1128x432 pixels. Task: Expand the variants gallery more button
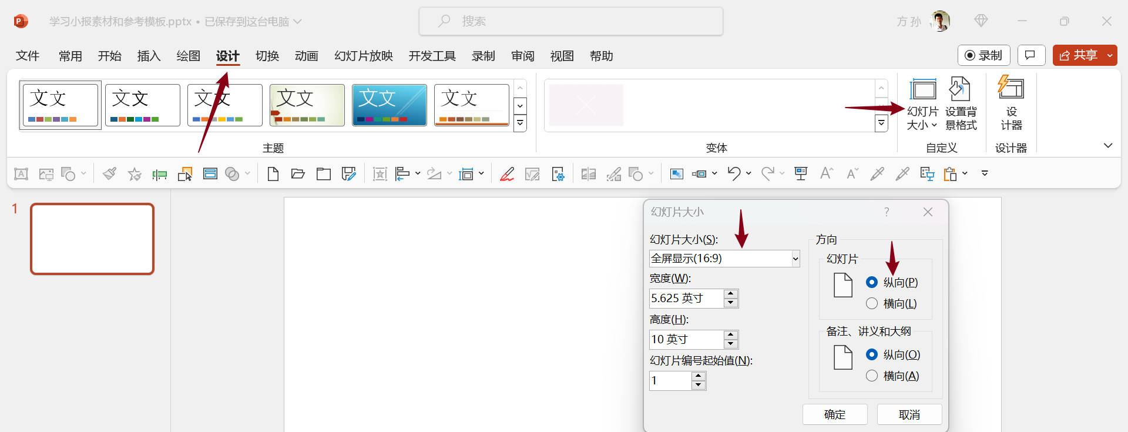click(x=881, y=123)
